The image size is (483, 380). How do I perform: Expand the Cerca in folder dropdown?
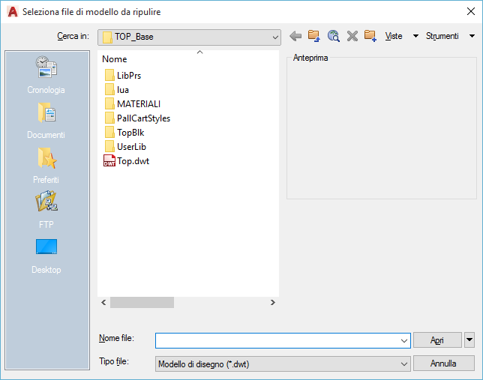tap(275, 37)
